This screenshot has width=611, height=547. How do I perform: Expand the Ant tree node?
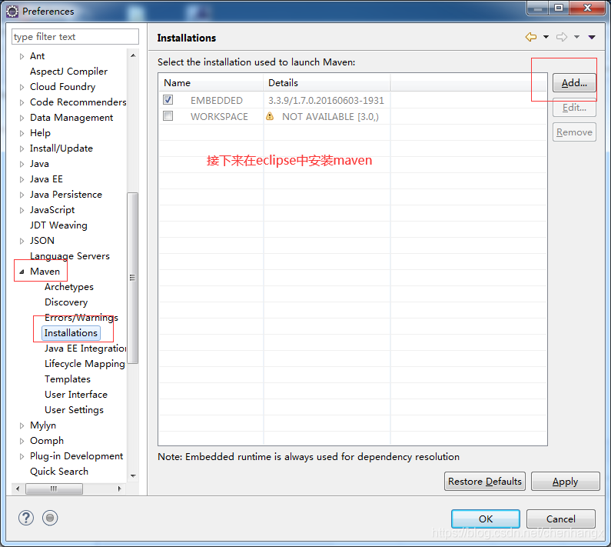pyautogui.click(x=22, y=57)
